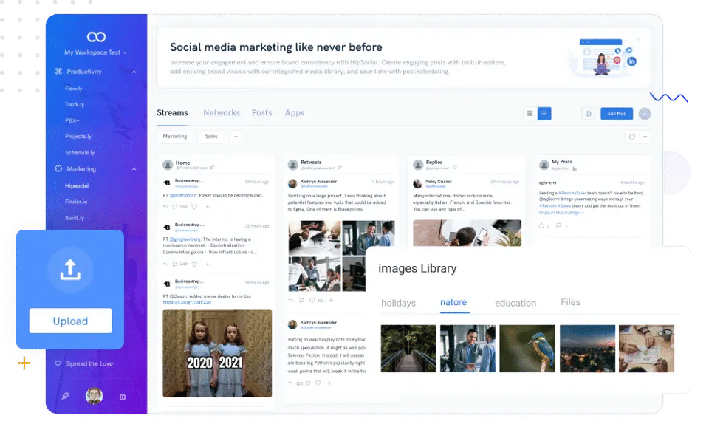Viewport: 709px width, 427px height.
Task: Open the profile avatar next to Add Post
Action: tap(645, 114)
